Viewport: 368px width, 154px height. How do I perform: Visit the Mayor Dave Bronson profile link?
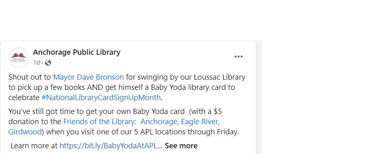(88, 77)
